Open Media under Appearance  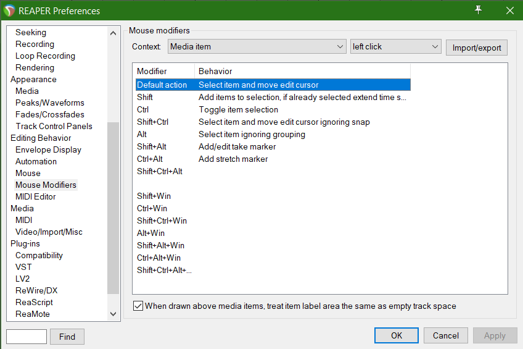pos(27,91)
